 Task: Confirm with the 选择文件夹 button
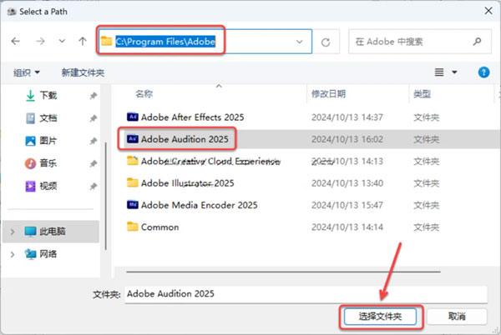[x=380, y=317]
